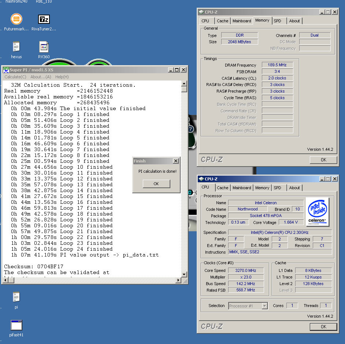Close the Finish dialog with X
Image resolution: width=345 pixels, height=344 pixels.
(175, 161)
